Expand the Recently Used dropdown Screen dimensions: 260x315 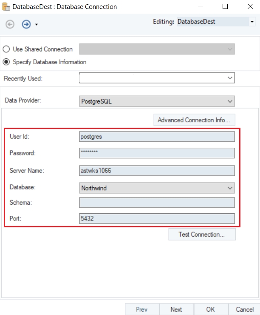[x=230, y=78]
